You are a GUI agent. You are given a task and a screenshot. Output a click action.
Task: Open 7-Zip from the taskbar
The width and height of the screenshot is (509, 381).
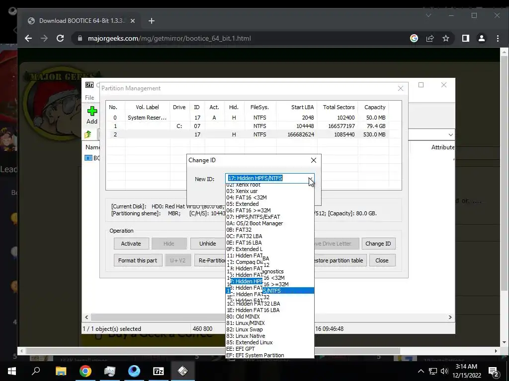(158, 371)
